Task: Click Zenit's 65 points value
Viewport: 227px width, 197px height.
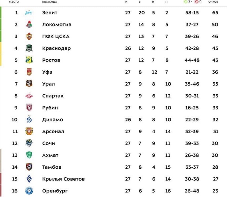Action: coord(215,13)
